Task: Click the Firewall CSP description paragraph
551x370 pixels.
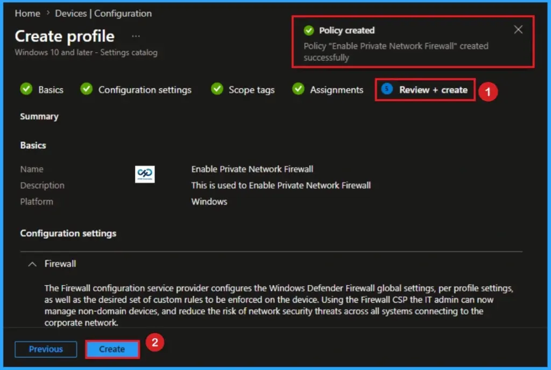Action: click(x=279, y=305)
